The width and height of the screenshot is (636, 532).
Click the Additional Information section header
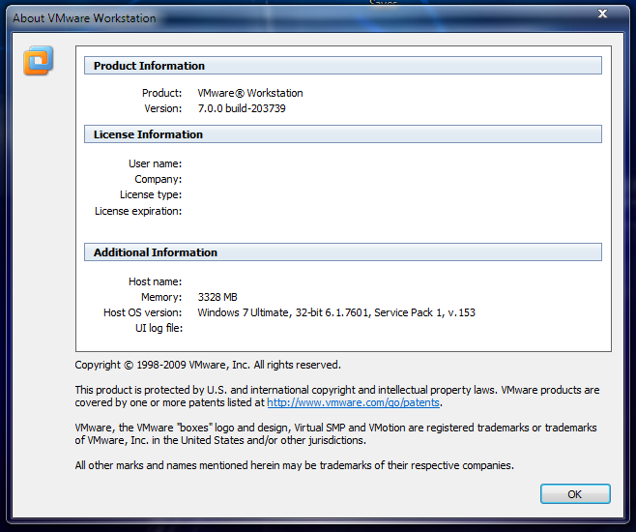[x=343, y=252]
